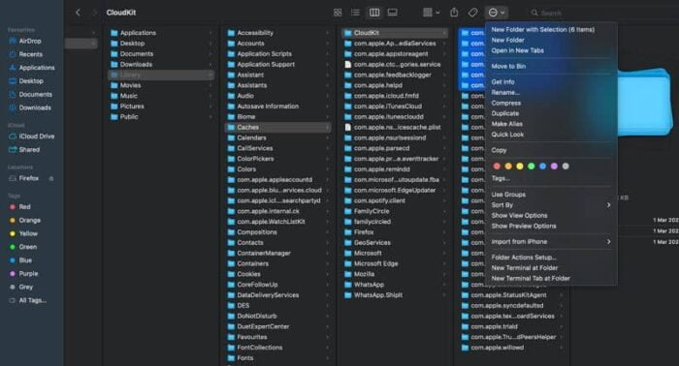
Task: Click the Share toolbar icon
Action: click(454, 13)
